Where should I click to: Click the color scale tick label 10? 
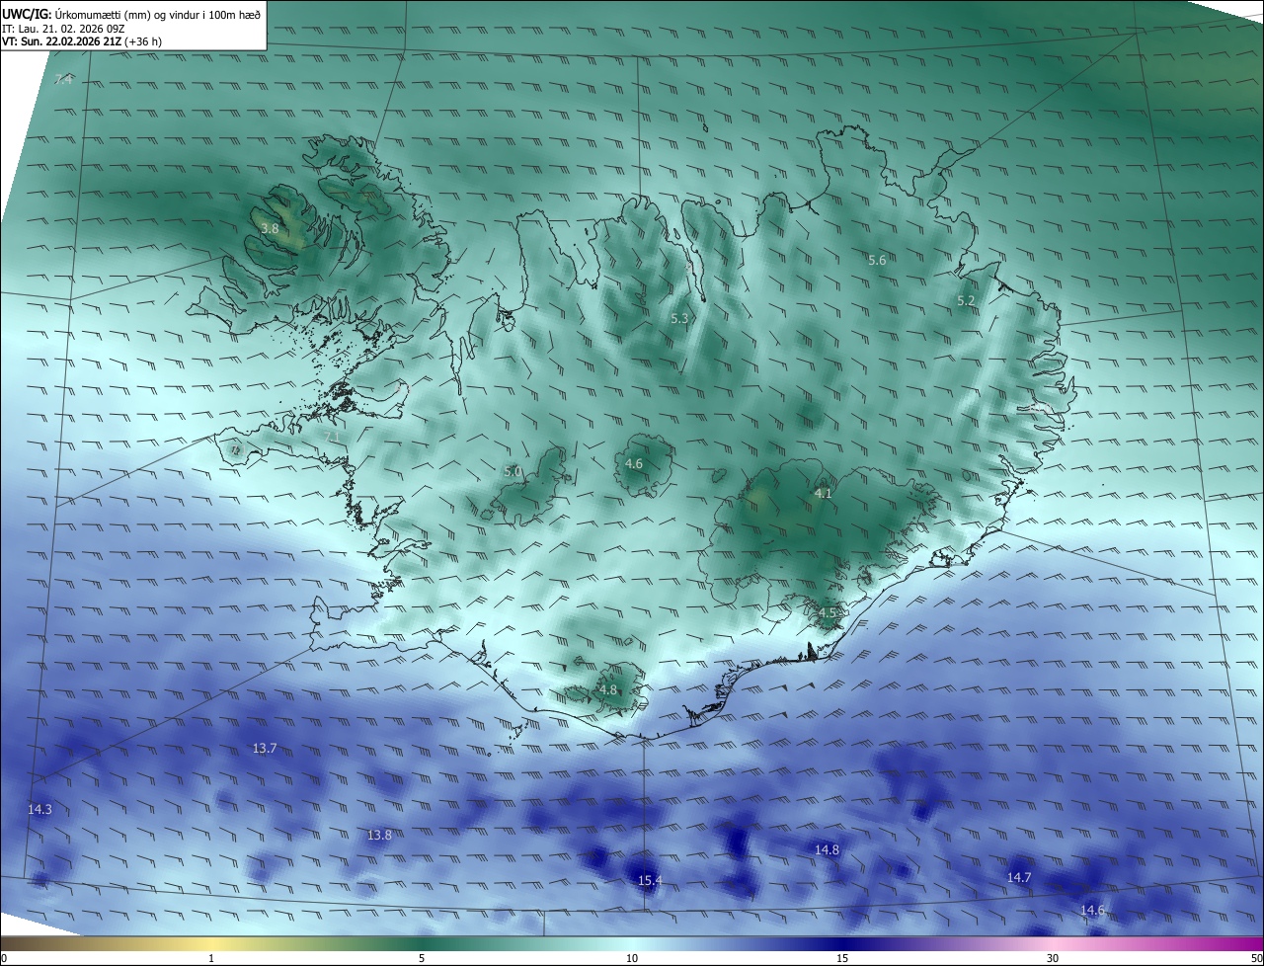point(632,958)
